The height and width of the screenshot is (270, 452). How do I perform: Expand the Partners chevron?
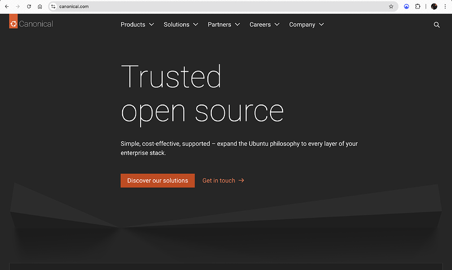[x=237, y=24]
